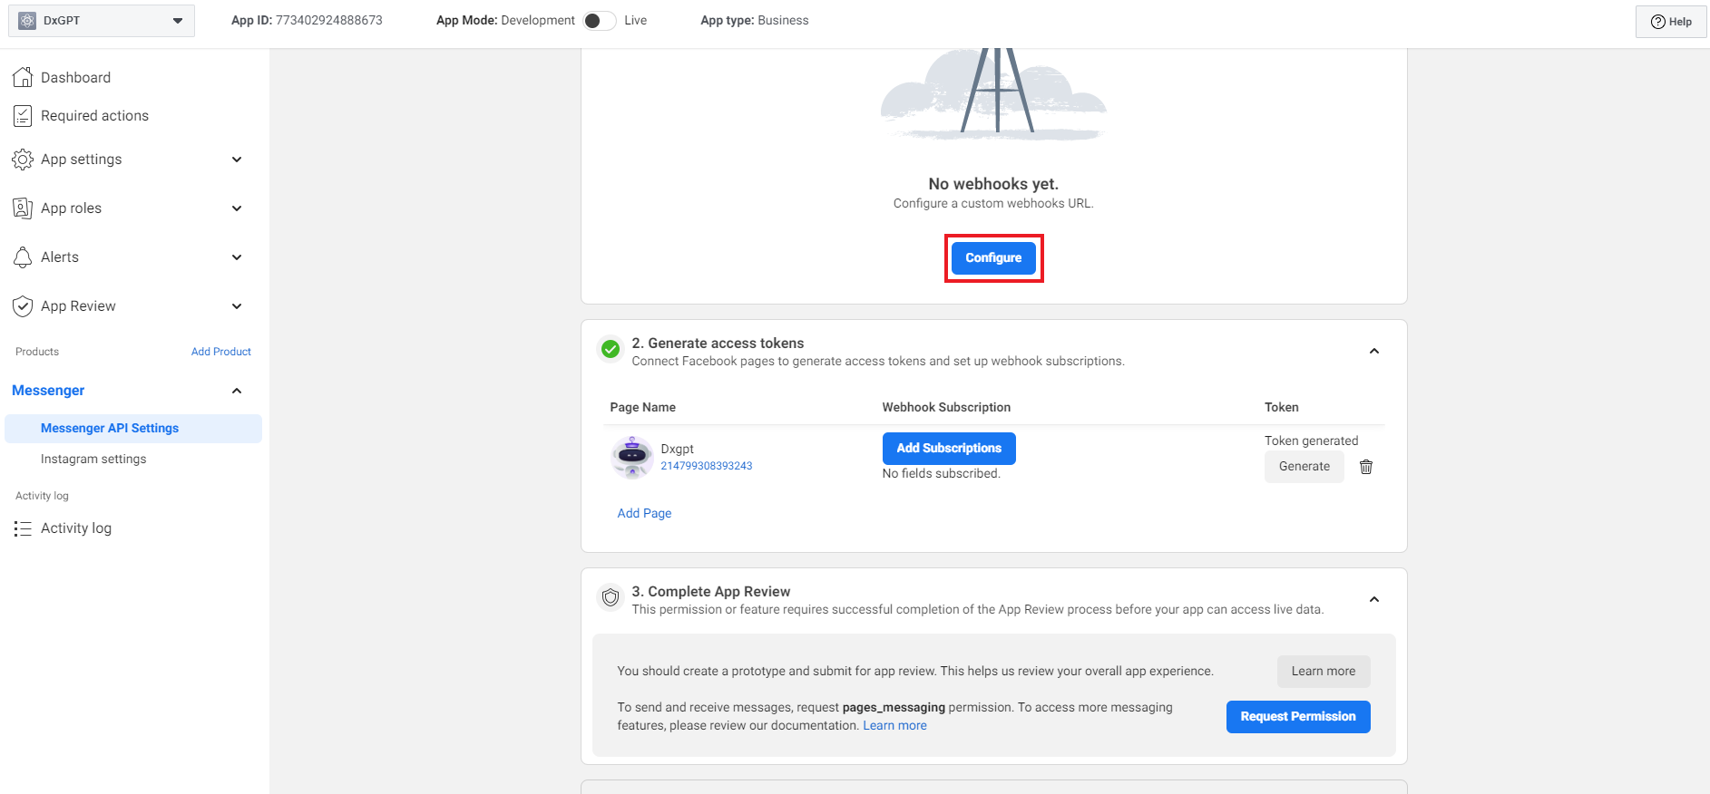This screenshot has height=794, width=1710.
Task: Toggle App Mode from Development to Live
Action: click(599, 21)
